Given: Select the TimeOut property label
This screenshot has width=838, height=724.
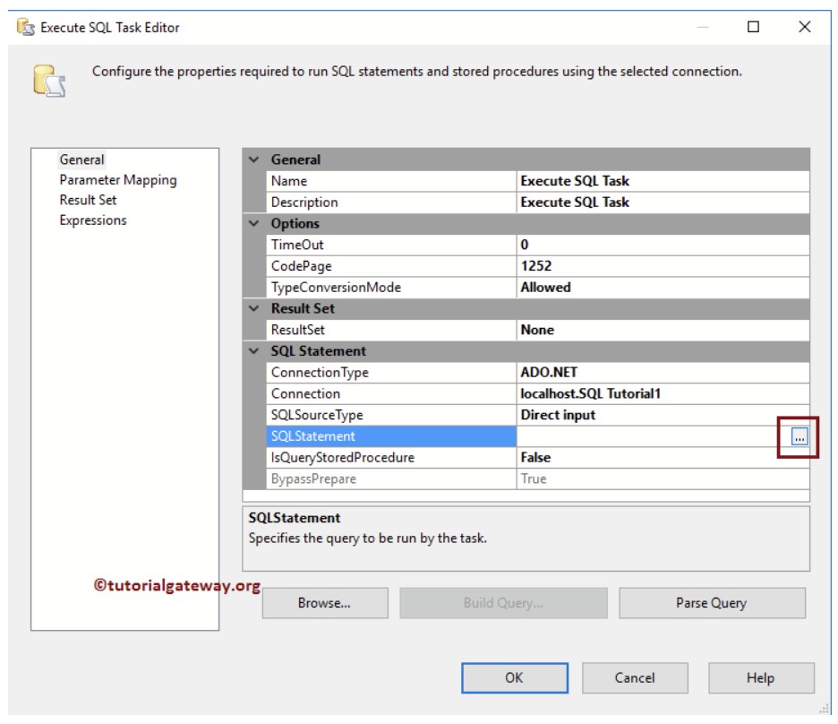Looking at the screenshot, I should tap(391, 245).
